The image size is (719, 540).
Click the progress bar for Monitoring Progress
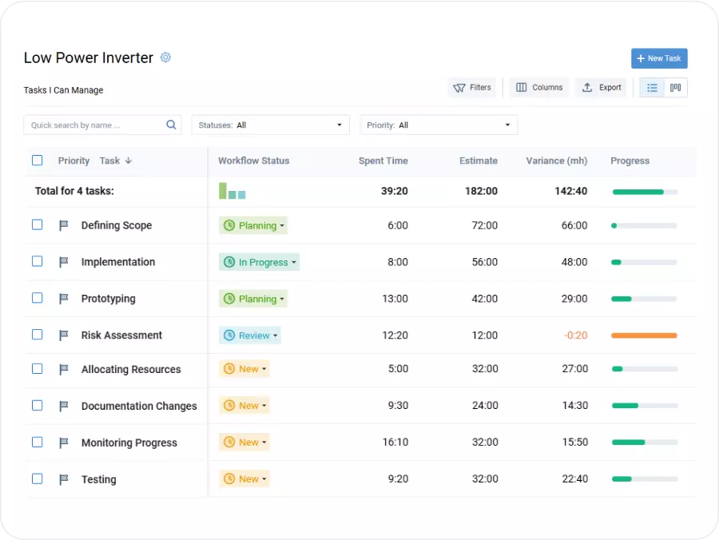[x=643, y=442]
